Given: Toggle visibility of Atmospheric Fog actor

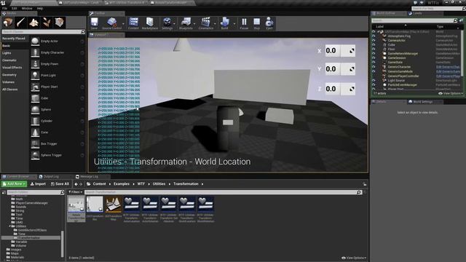Looking at the screenshot, I should 374,36.
